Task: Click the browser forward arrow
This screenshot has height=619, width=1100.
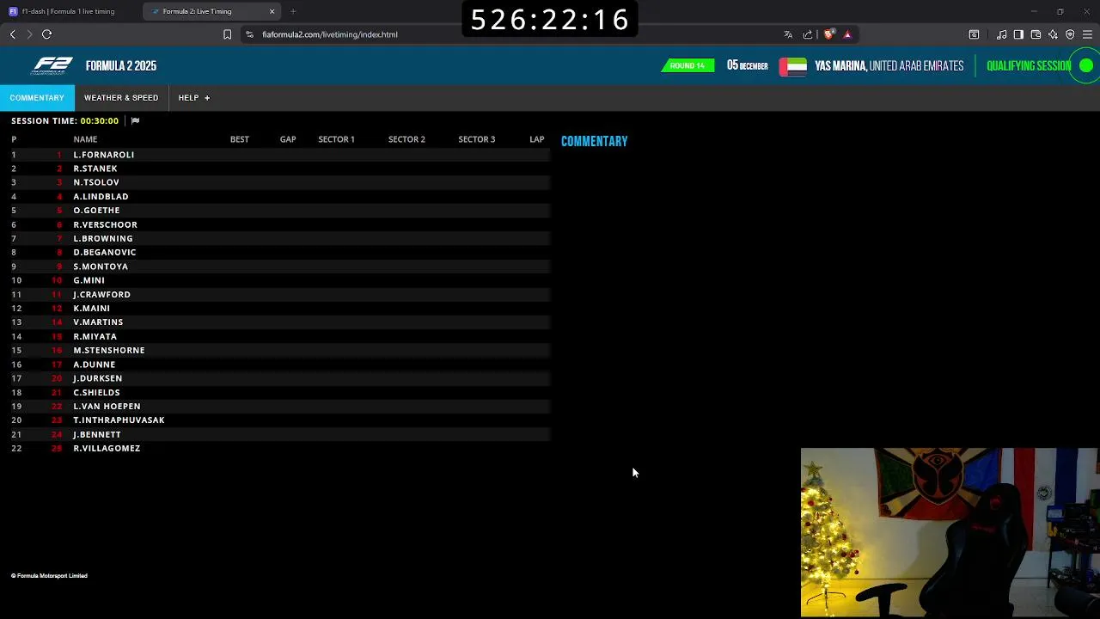Action: pos(29,34)
